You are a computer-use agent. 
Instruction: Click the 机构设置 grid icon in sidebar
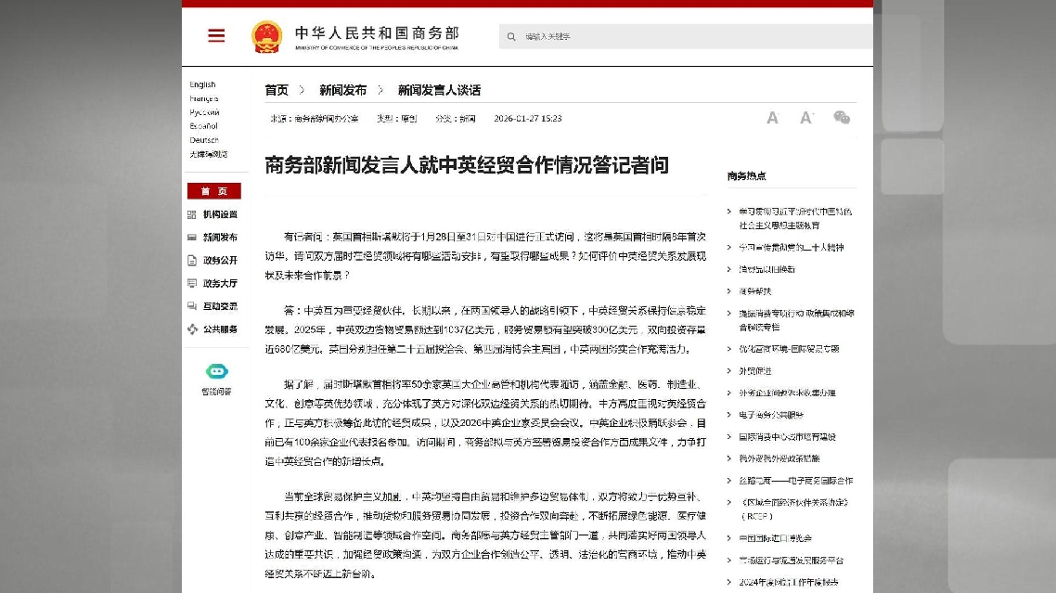coord(192,214)
